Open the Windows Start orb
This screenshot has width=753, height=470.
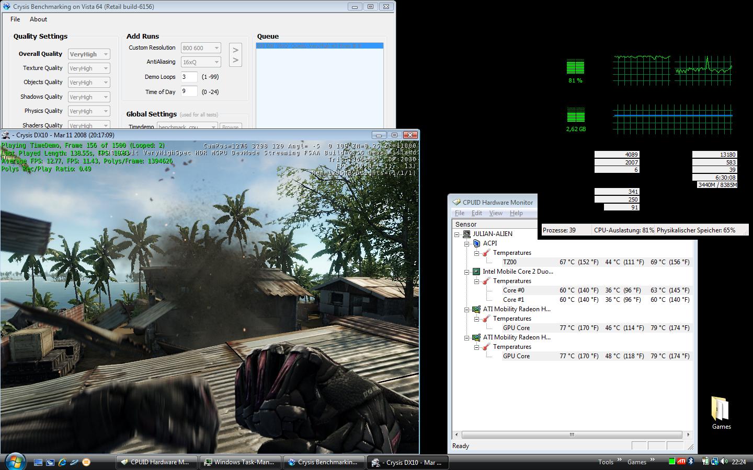[15, 462]
